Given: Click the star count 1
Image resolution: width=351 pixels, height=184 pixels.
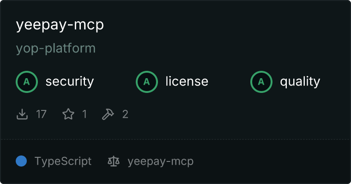Looking at the screenshot, I should tap(85, 114).
